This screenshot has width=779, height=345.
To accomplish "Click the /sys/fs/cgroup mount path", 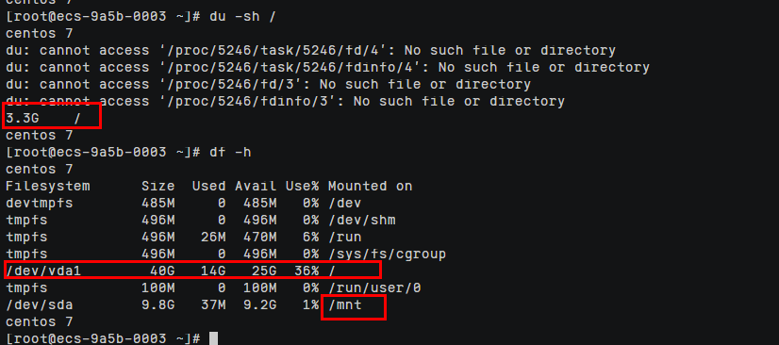I will point(387,255).
